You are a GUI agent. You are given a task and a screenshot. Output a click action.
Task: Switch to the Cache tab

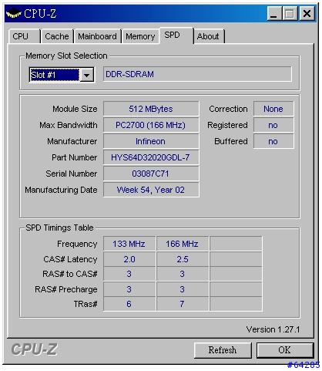click(57, 36)
